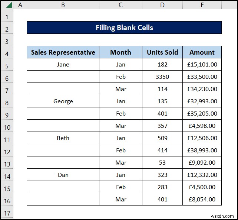Select column B header
Screen dimensions: 238x220
pos(63,5)
